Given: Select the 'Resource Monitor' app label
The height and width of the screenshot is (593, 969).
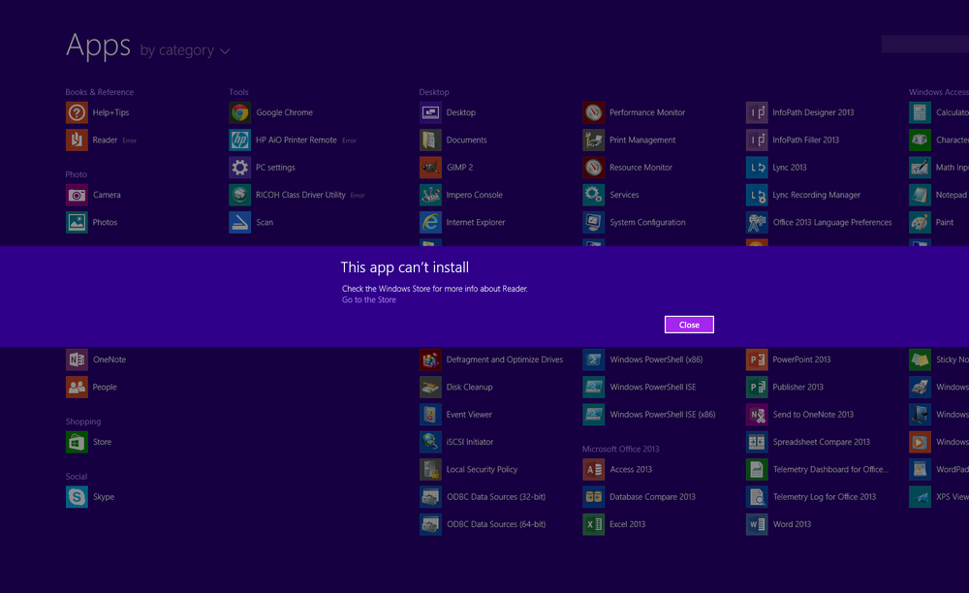Looking at the screenshot, I should coord(641,168).
